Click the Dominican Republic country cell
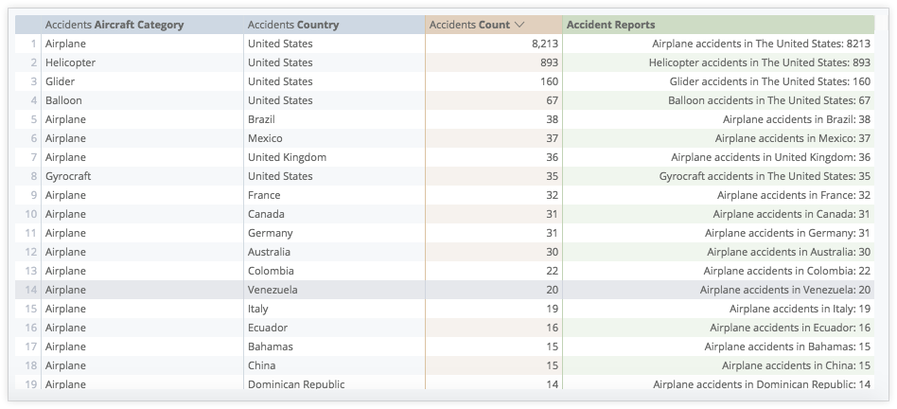The height and width of the screenshot is (409, 897). (295, 384)
